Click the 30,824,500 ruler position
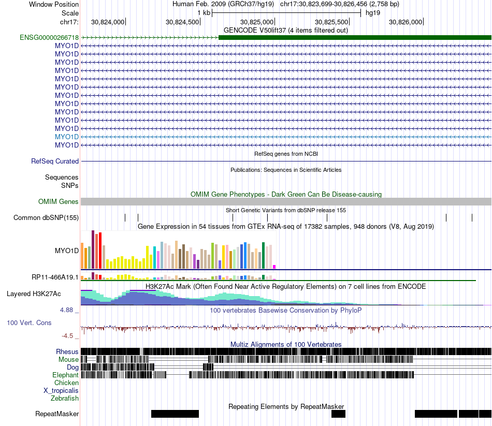The width and height of the screenshot is (492, 426). [182, 22]
